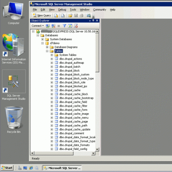The height and width of the screenshot is (172, 172).
Task: Toggle the Object Explorer auto-hide pin
Action: pos(93,20)
